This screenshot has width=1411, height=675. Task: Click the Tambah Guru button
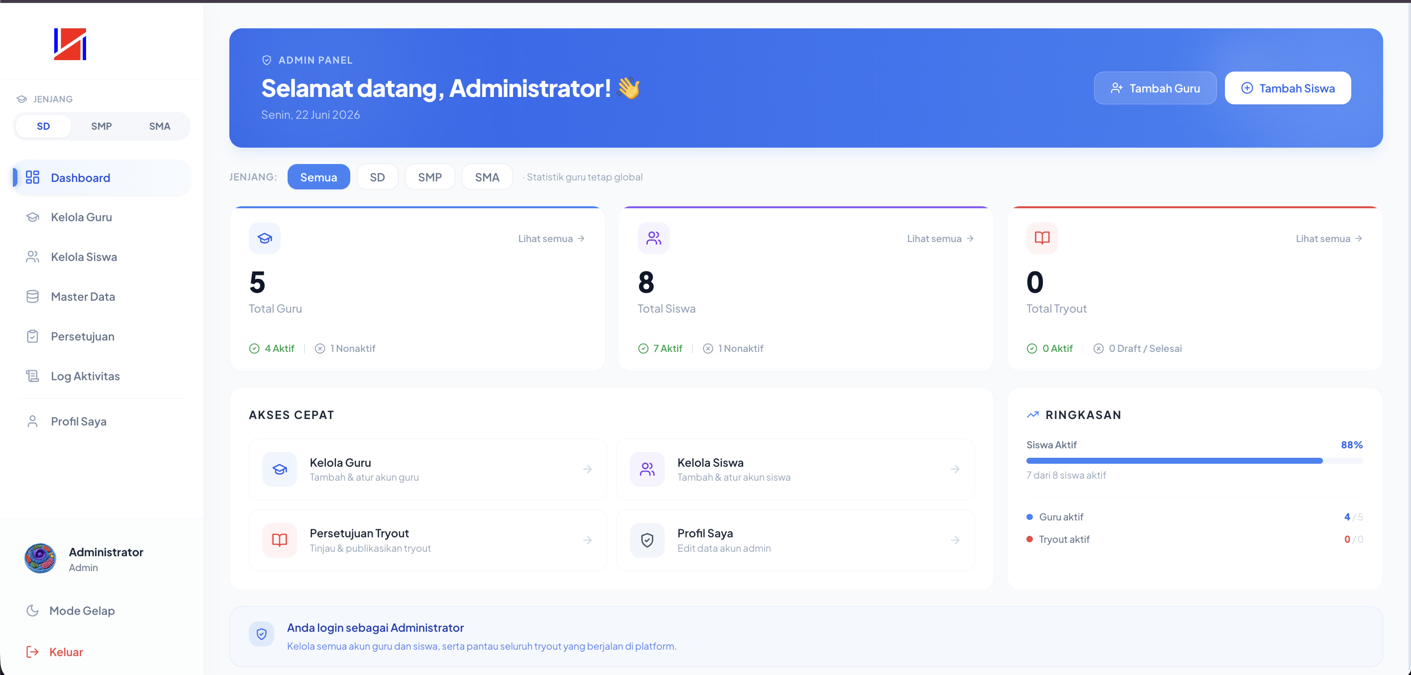tap(1155, 88)
